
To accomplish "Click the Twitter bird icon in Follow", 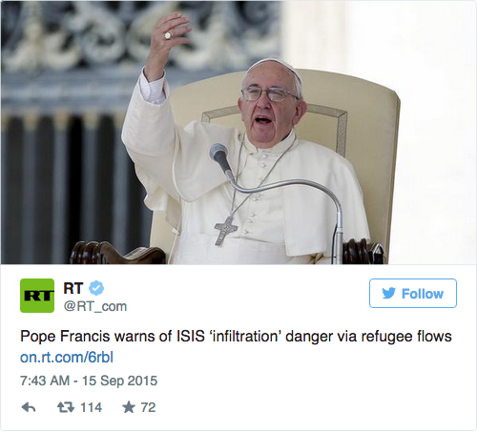I will 389,293.
